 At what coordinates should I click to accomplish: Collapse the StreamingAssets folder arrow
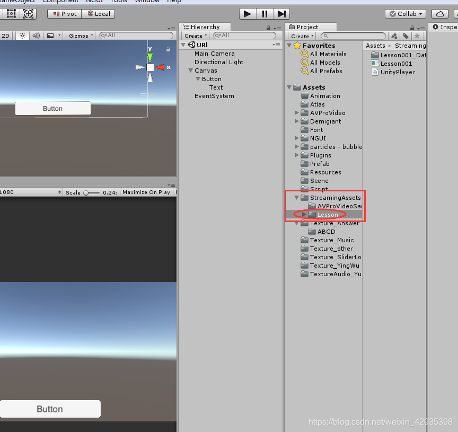pyautogui.click(x=296, y=198)
